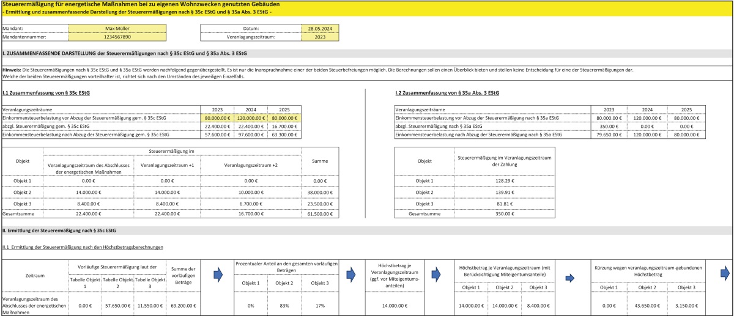Click the small blue arrow left of Kürzung section
This screenshot has height=318, width=734.
click(x=570, y=278)
